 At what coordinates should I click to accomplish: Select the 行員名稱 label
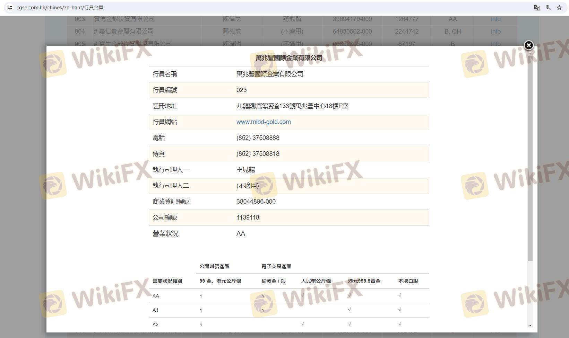tap(165, 74)
